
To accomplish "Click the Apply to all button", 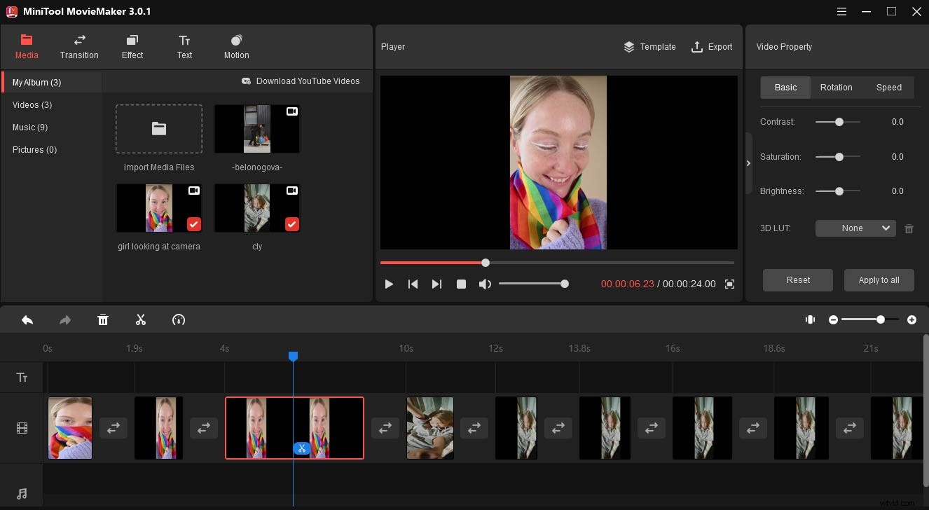I will 879,280.
